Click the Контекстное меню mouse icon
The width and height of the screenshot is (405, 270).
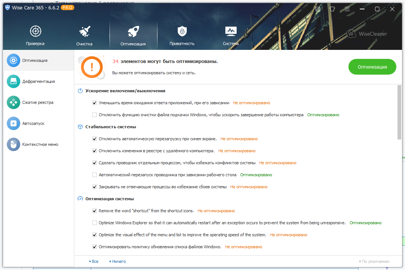tap(13, 144)
